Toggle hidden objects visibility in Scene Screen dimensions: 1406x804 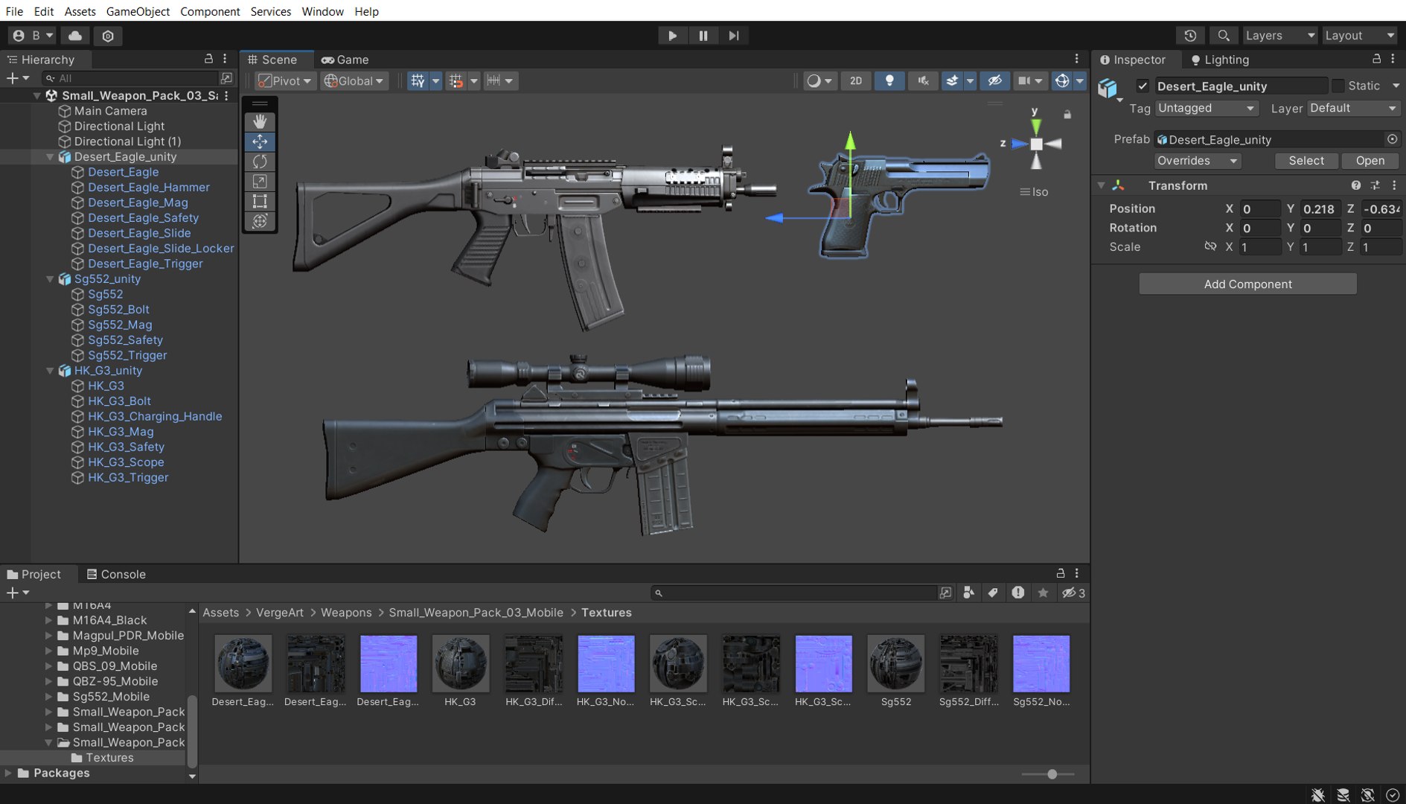pos(995,80)
